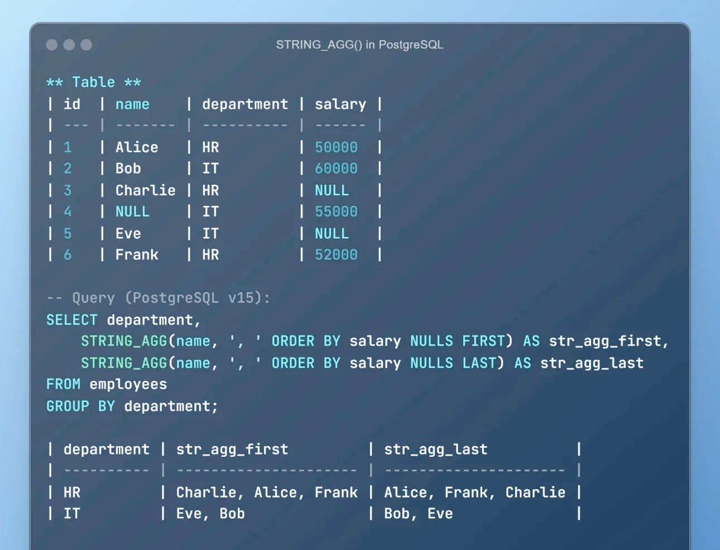This screenshot has height=550, width=720.
Task: Click name cell 'Charlie' in row 3
Action: (145, 190)
